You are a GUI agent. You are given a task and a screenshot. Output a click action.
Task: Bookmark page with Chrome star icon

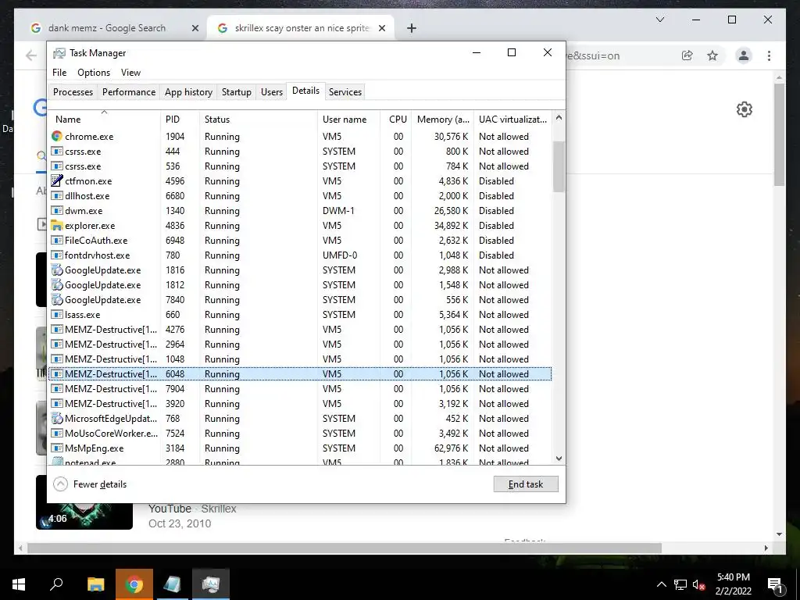tap(712, 55)
